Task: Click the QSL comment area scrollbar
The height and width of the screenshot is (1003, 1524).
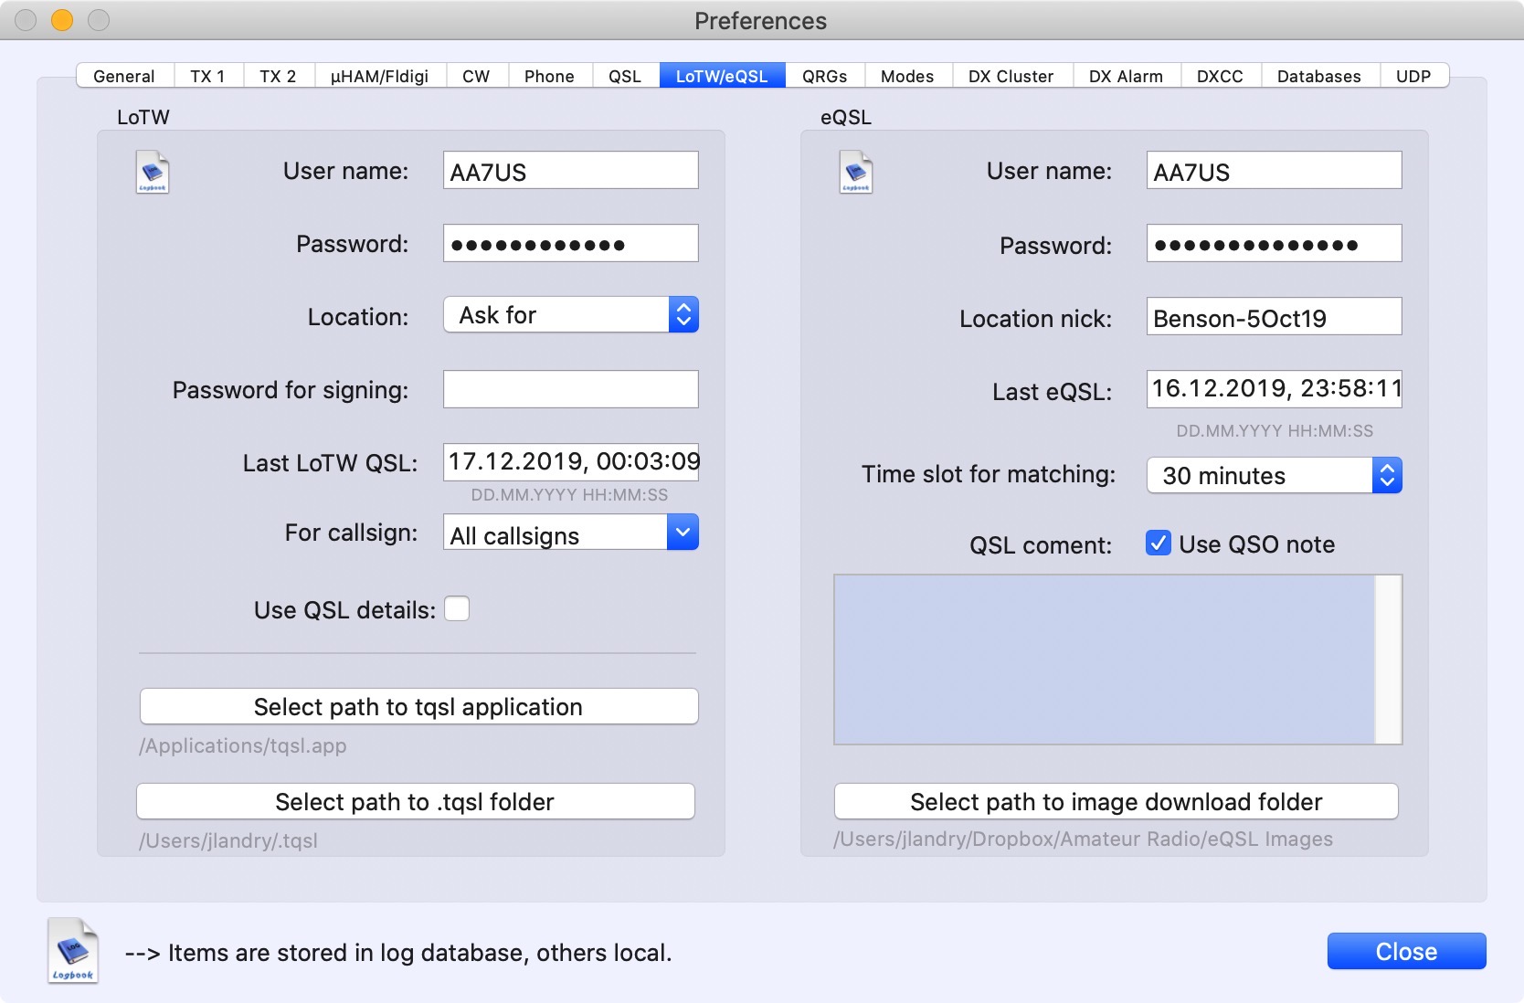Action: (1388, 659)
